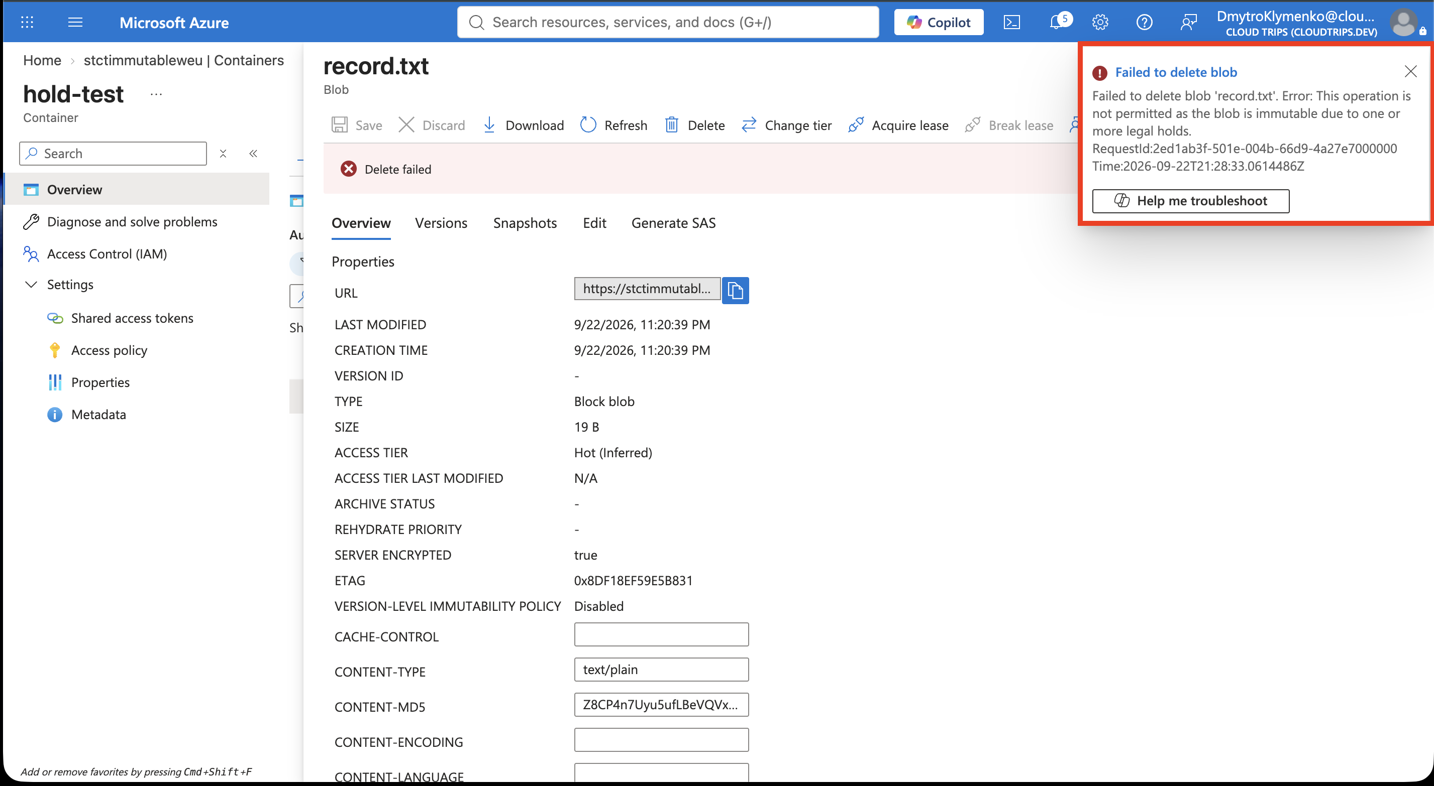Switch to the Versions tab
This screenshot has width=1434, height=786.
tap(442, 223)
